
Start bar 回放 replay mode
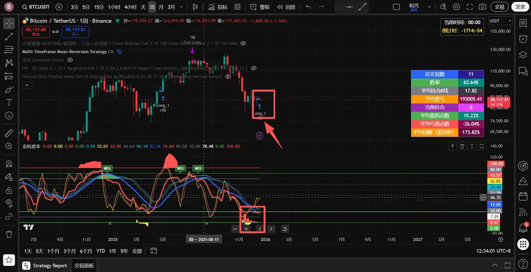286,7
